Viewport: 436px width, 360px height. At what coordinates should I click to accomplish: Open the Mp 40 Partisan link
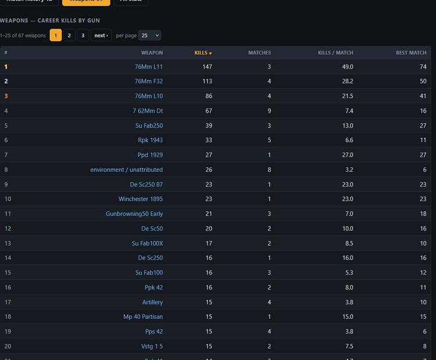(x=143, y=316)
